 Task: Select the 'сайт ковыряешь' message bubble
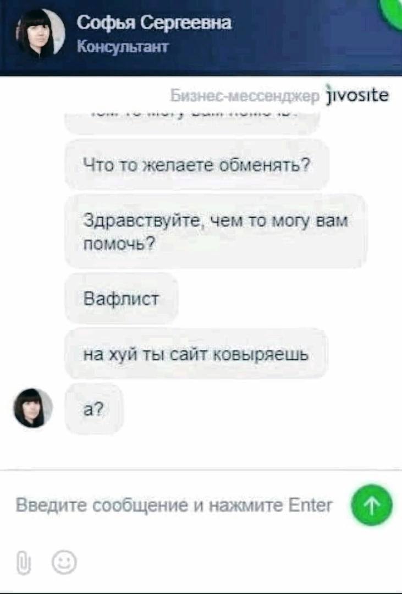click(x=196, y=354)
